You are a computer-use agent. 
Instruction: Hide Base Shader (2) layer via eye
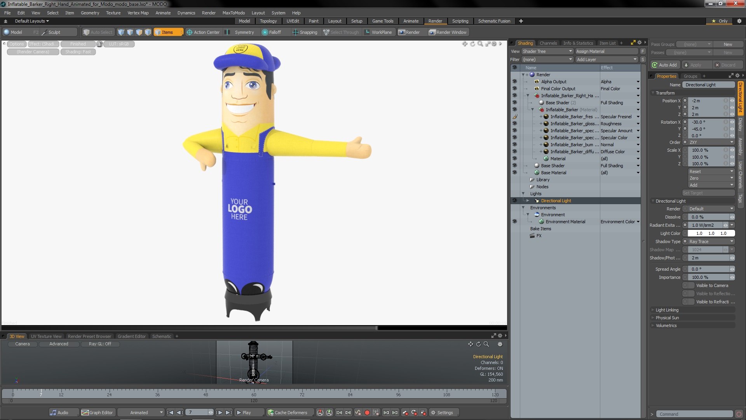514,103
